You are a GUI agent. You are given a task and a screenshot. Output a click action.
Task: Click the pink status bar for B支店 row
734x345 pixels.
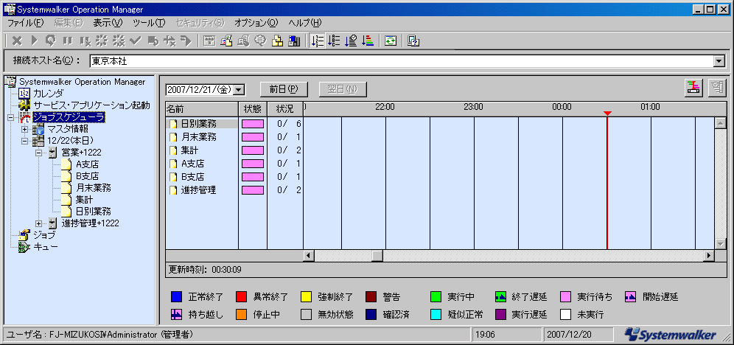coord(253,177)
